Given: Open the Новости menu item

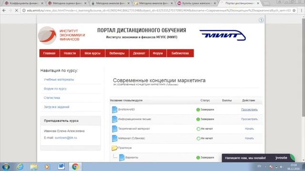Looking at the screenshot, I should [70, 53].
